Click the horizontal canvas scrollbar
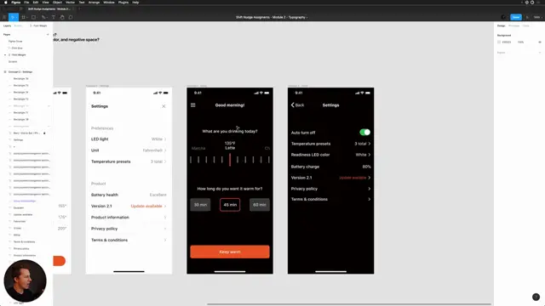The image size is (545, 306). pos(348,304)
